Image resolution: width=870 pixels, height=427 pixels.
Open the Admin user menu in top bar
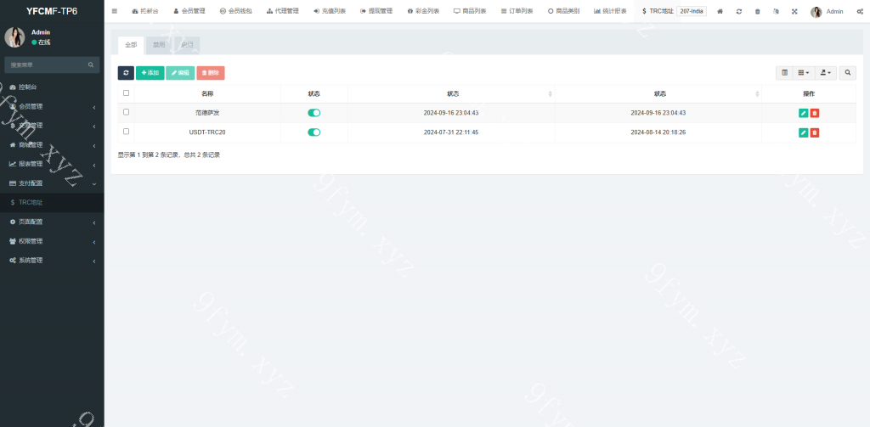tap(827, 12)
